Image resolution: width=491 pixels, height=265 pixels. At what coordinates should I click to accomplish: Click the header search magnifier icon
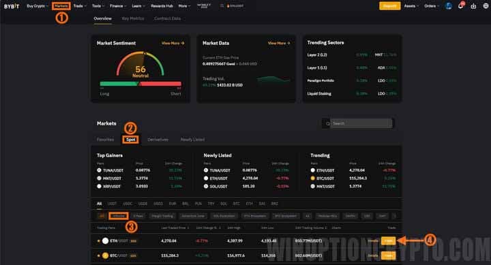click(x=222, y=6)
